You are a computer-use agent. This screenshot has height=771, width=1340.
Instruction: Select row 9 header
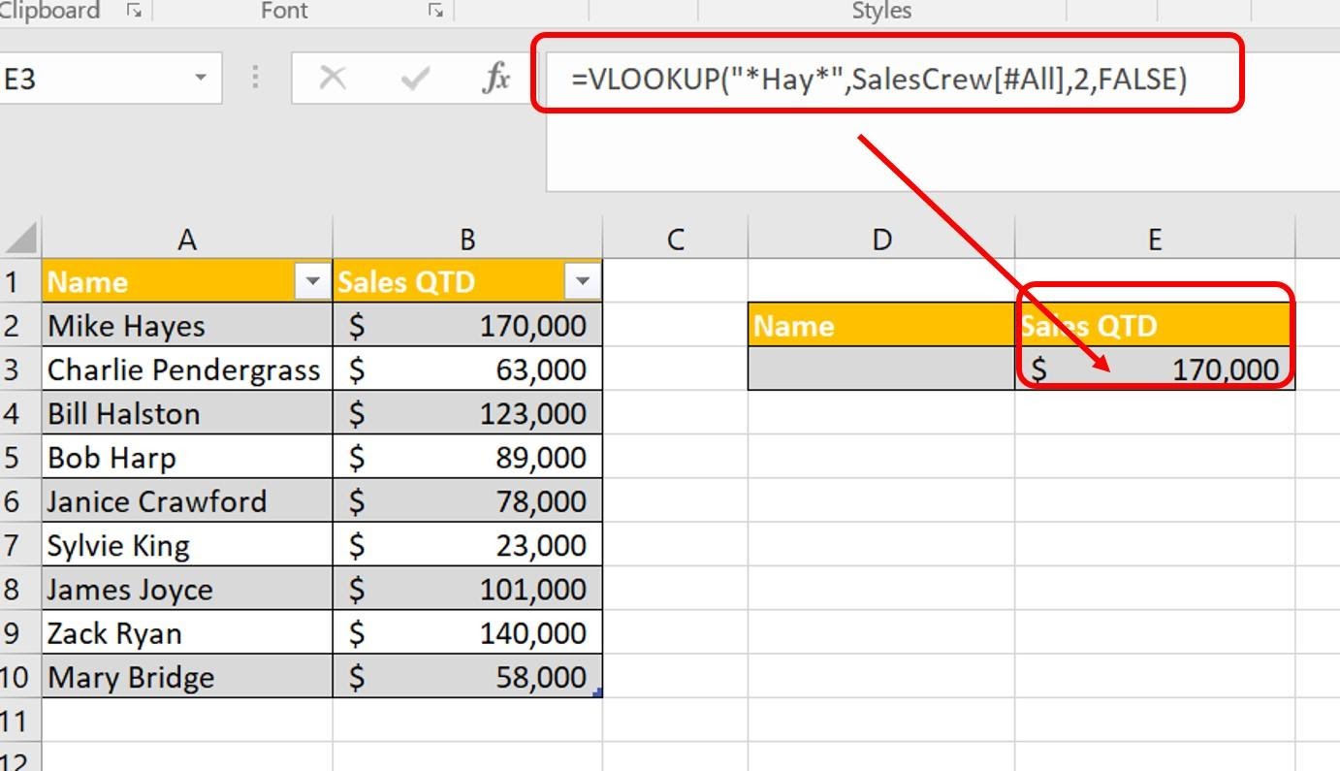(x=20, y=633)
